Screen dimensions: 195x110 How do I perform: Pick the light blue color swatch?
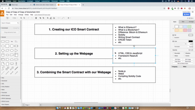[185, 27]
